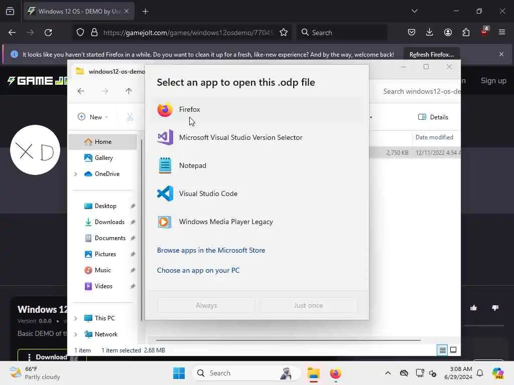Go back in File Explorer

(x=81, y=91)
